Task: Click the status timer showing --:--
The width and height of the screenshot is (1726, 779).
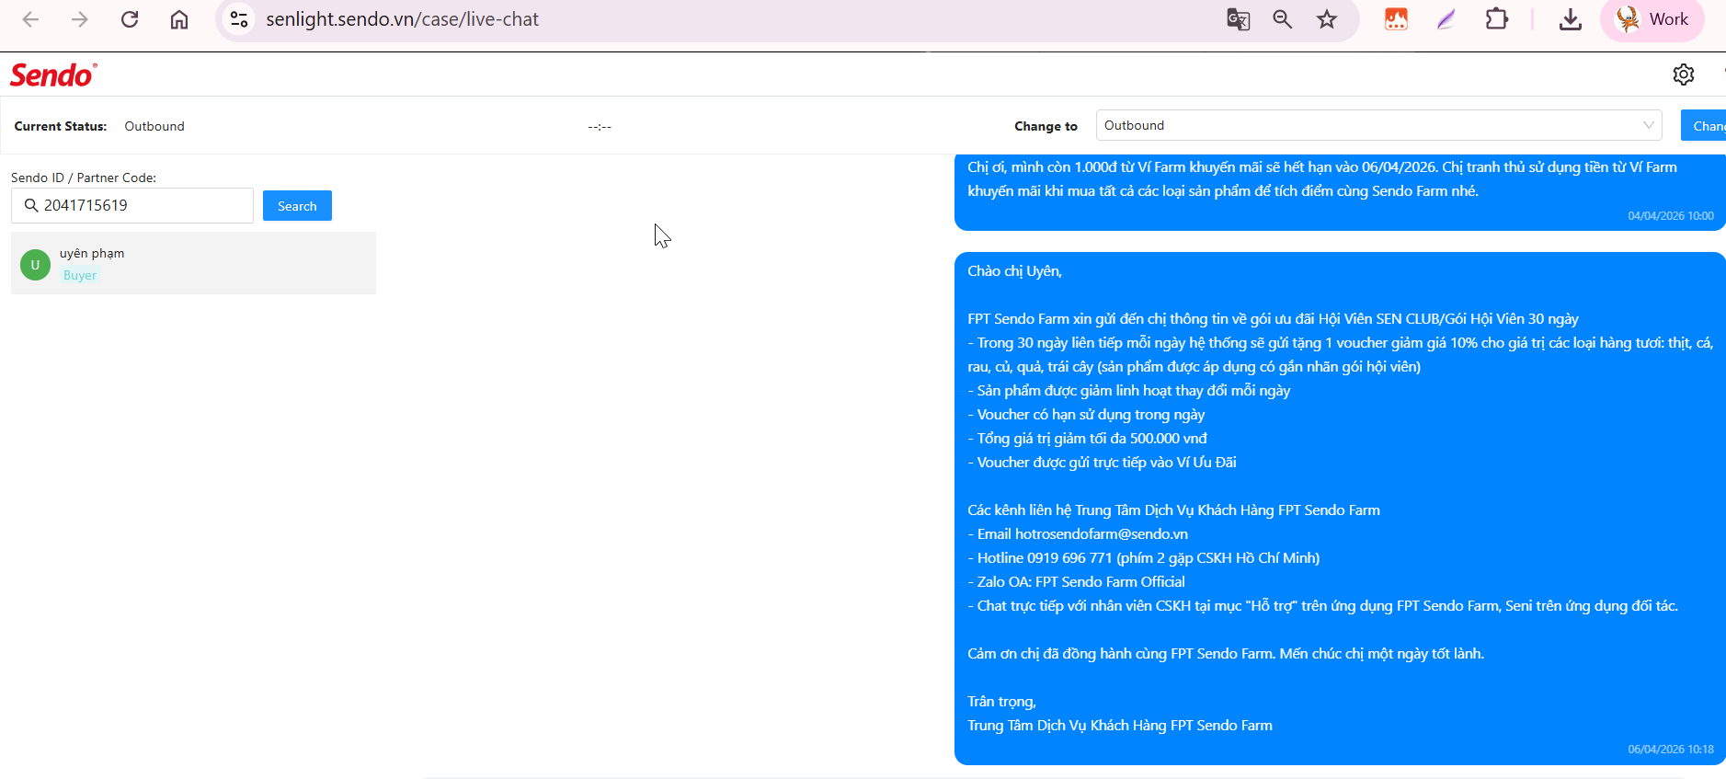Action: [x=600, y=126]
